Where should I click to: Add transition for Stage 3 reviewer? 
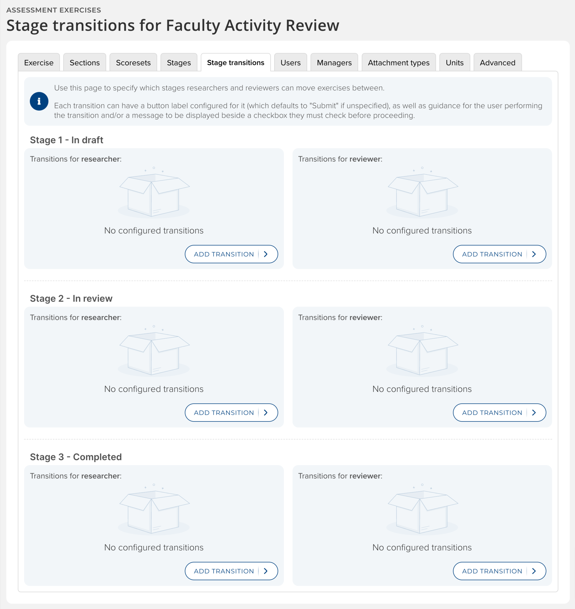coord(499,571)
